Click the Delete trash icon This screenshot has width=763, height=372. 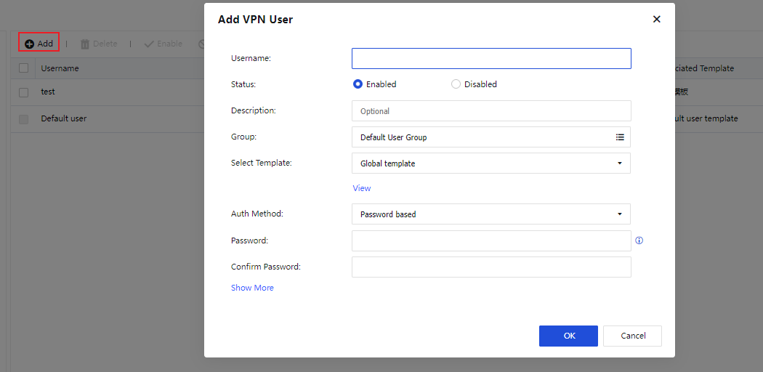click(85, 44)
